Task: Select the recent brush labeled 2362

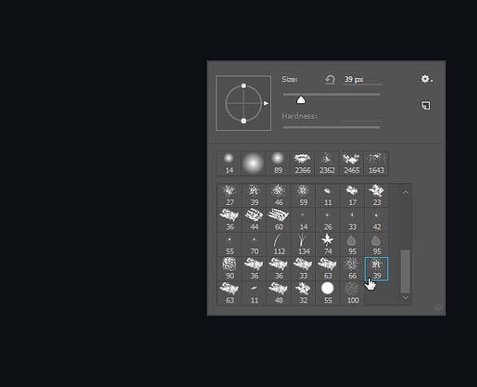Action: point(327,163)
